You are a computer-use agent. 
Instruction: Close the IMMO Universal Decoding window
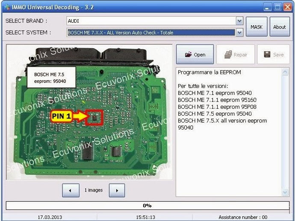[288, 7]
